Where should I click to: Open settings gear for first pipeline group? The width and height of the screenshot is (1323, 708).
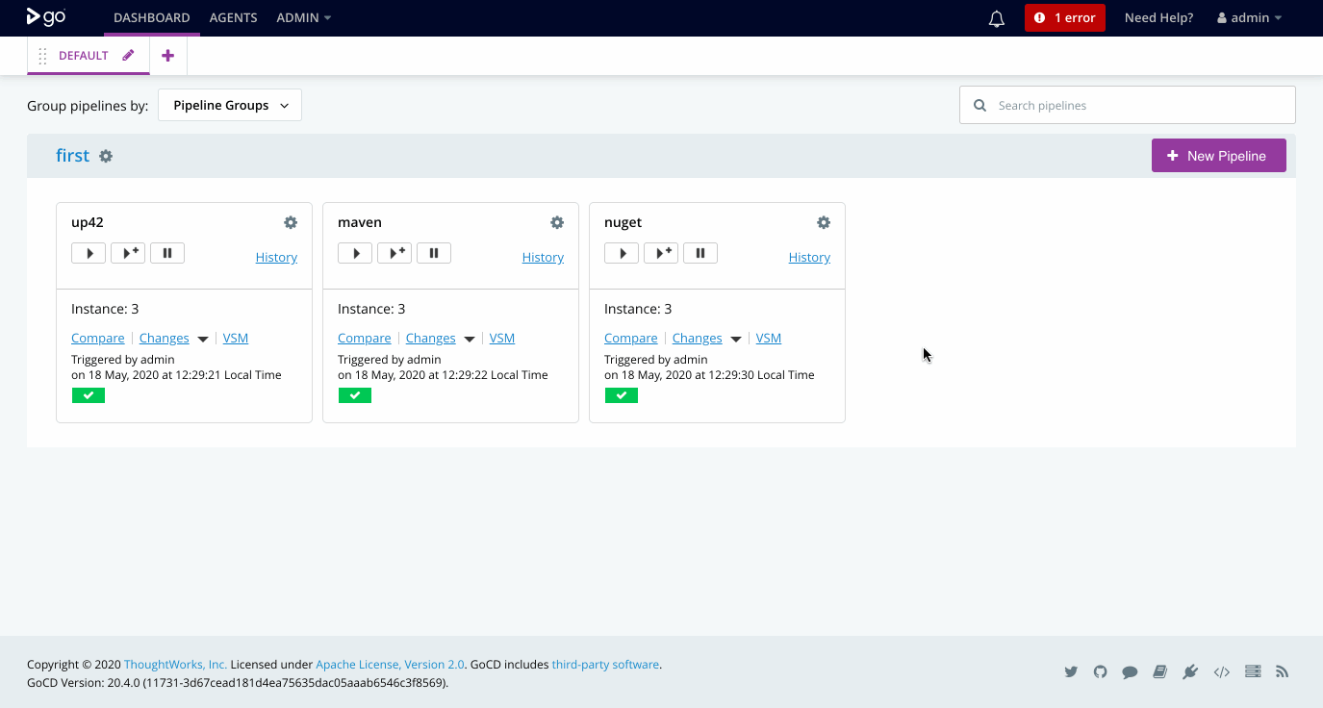(x=106, y=156)
